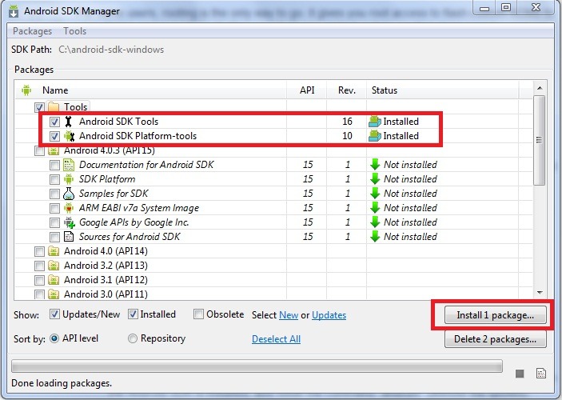The image size is (562, 400).
Task: Uncheck the Android SDK Tools checkbox
Action: (54, 122)
